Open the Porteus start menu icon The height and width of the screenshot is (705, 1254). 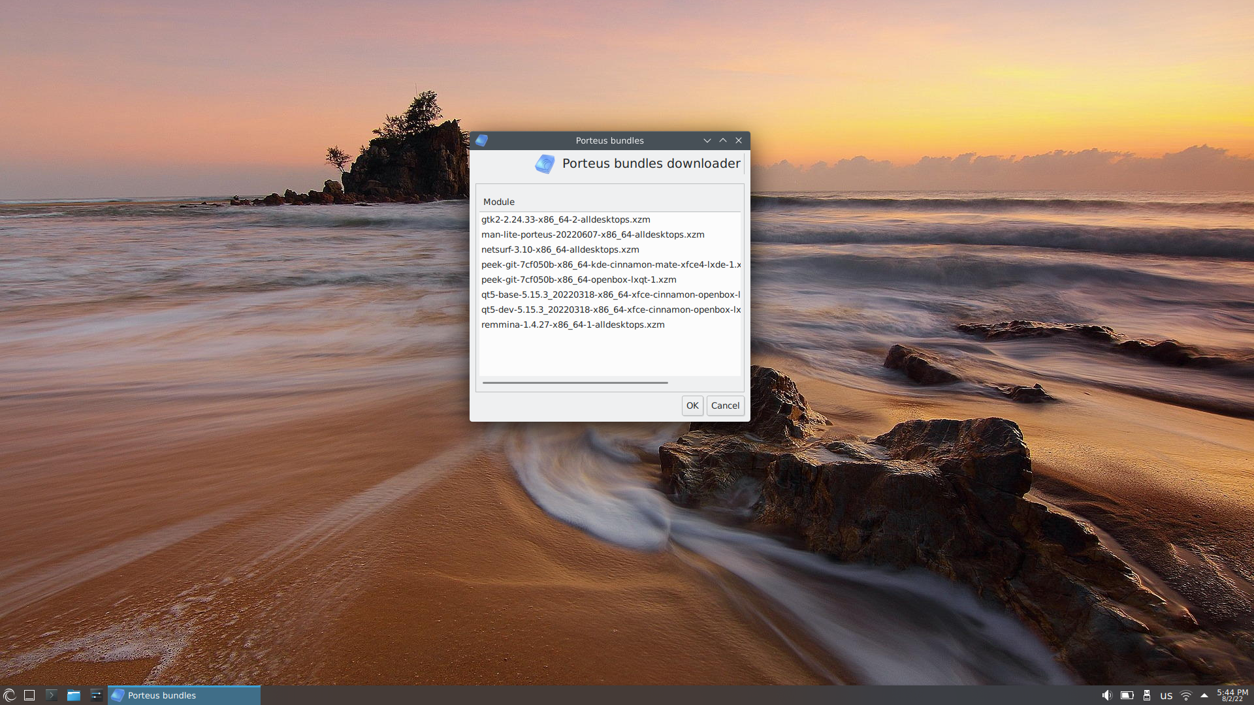9,695
